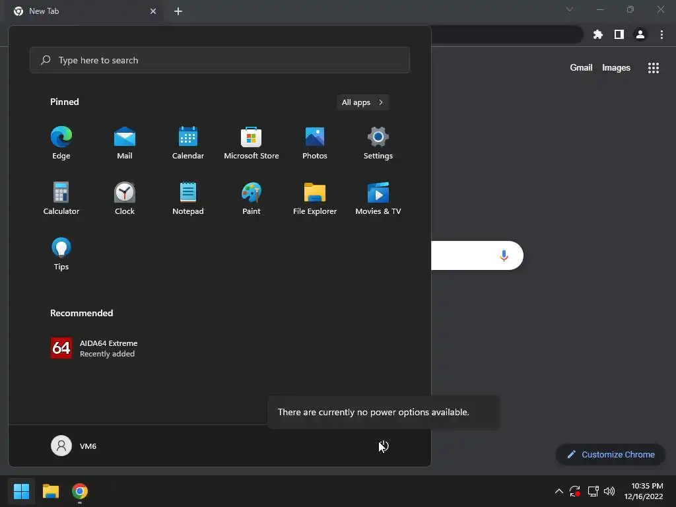Click the Windows Start button on taskbar
This screenshot has height=507, width=676.
point(21,491)
